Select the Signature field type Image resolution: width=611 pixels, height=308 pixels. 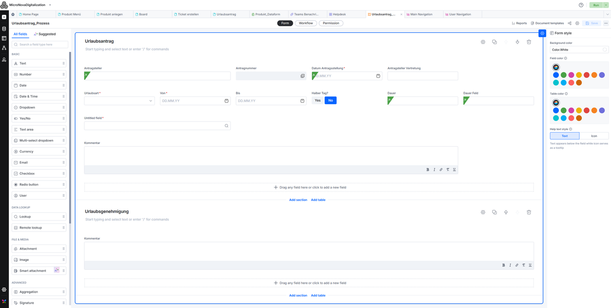click(39, 303)
